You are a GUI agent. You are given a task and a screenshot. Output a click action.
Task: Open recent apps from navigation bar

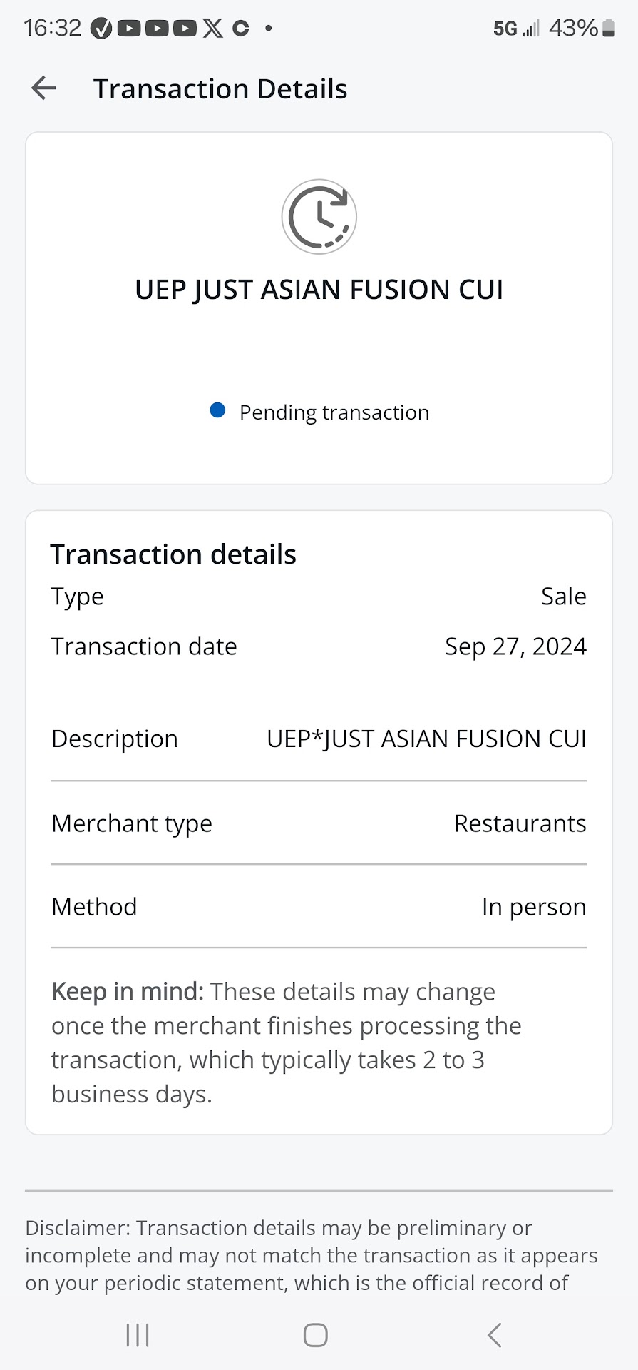pyautogui.click(x=138, y=1334)
